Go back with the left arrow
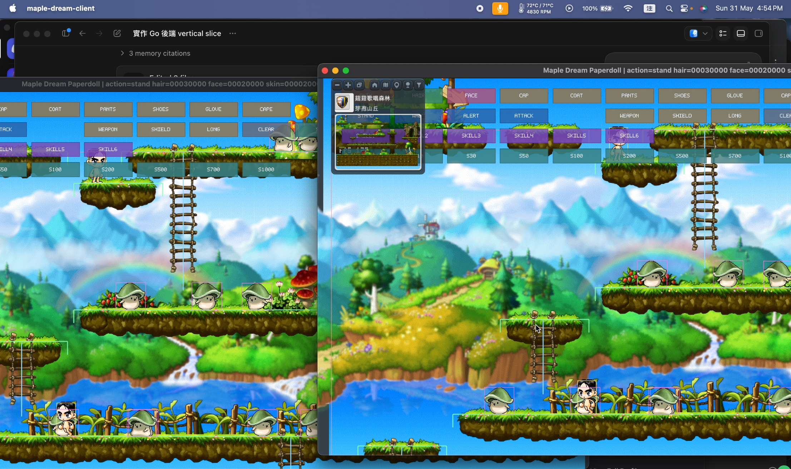This screenshot has height=469, width=791. 83,34
